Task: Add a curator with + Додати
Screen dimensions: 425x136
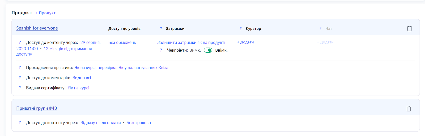Action: pos(245,42)
